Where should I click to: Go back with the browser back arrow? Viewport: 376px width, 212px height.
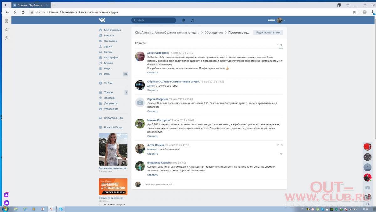(x=7, y=12)
